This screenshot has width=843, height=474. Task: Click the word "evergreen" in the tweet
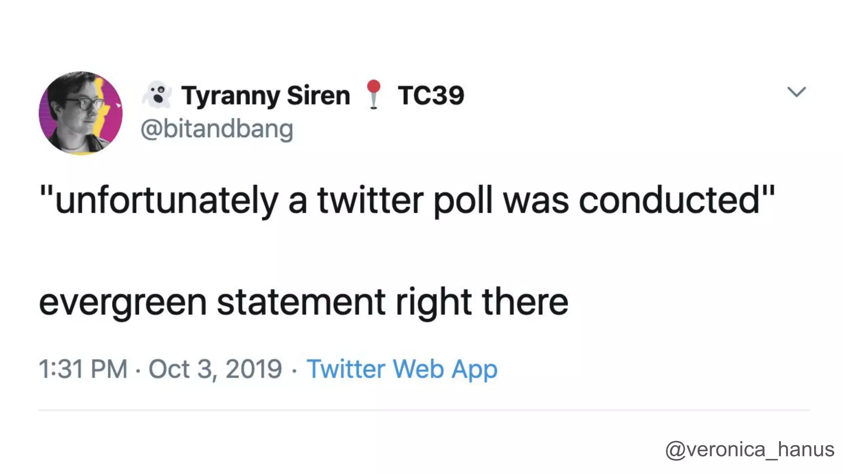[123, 302]
